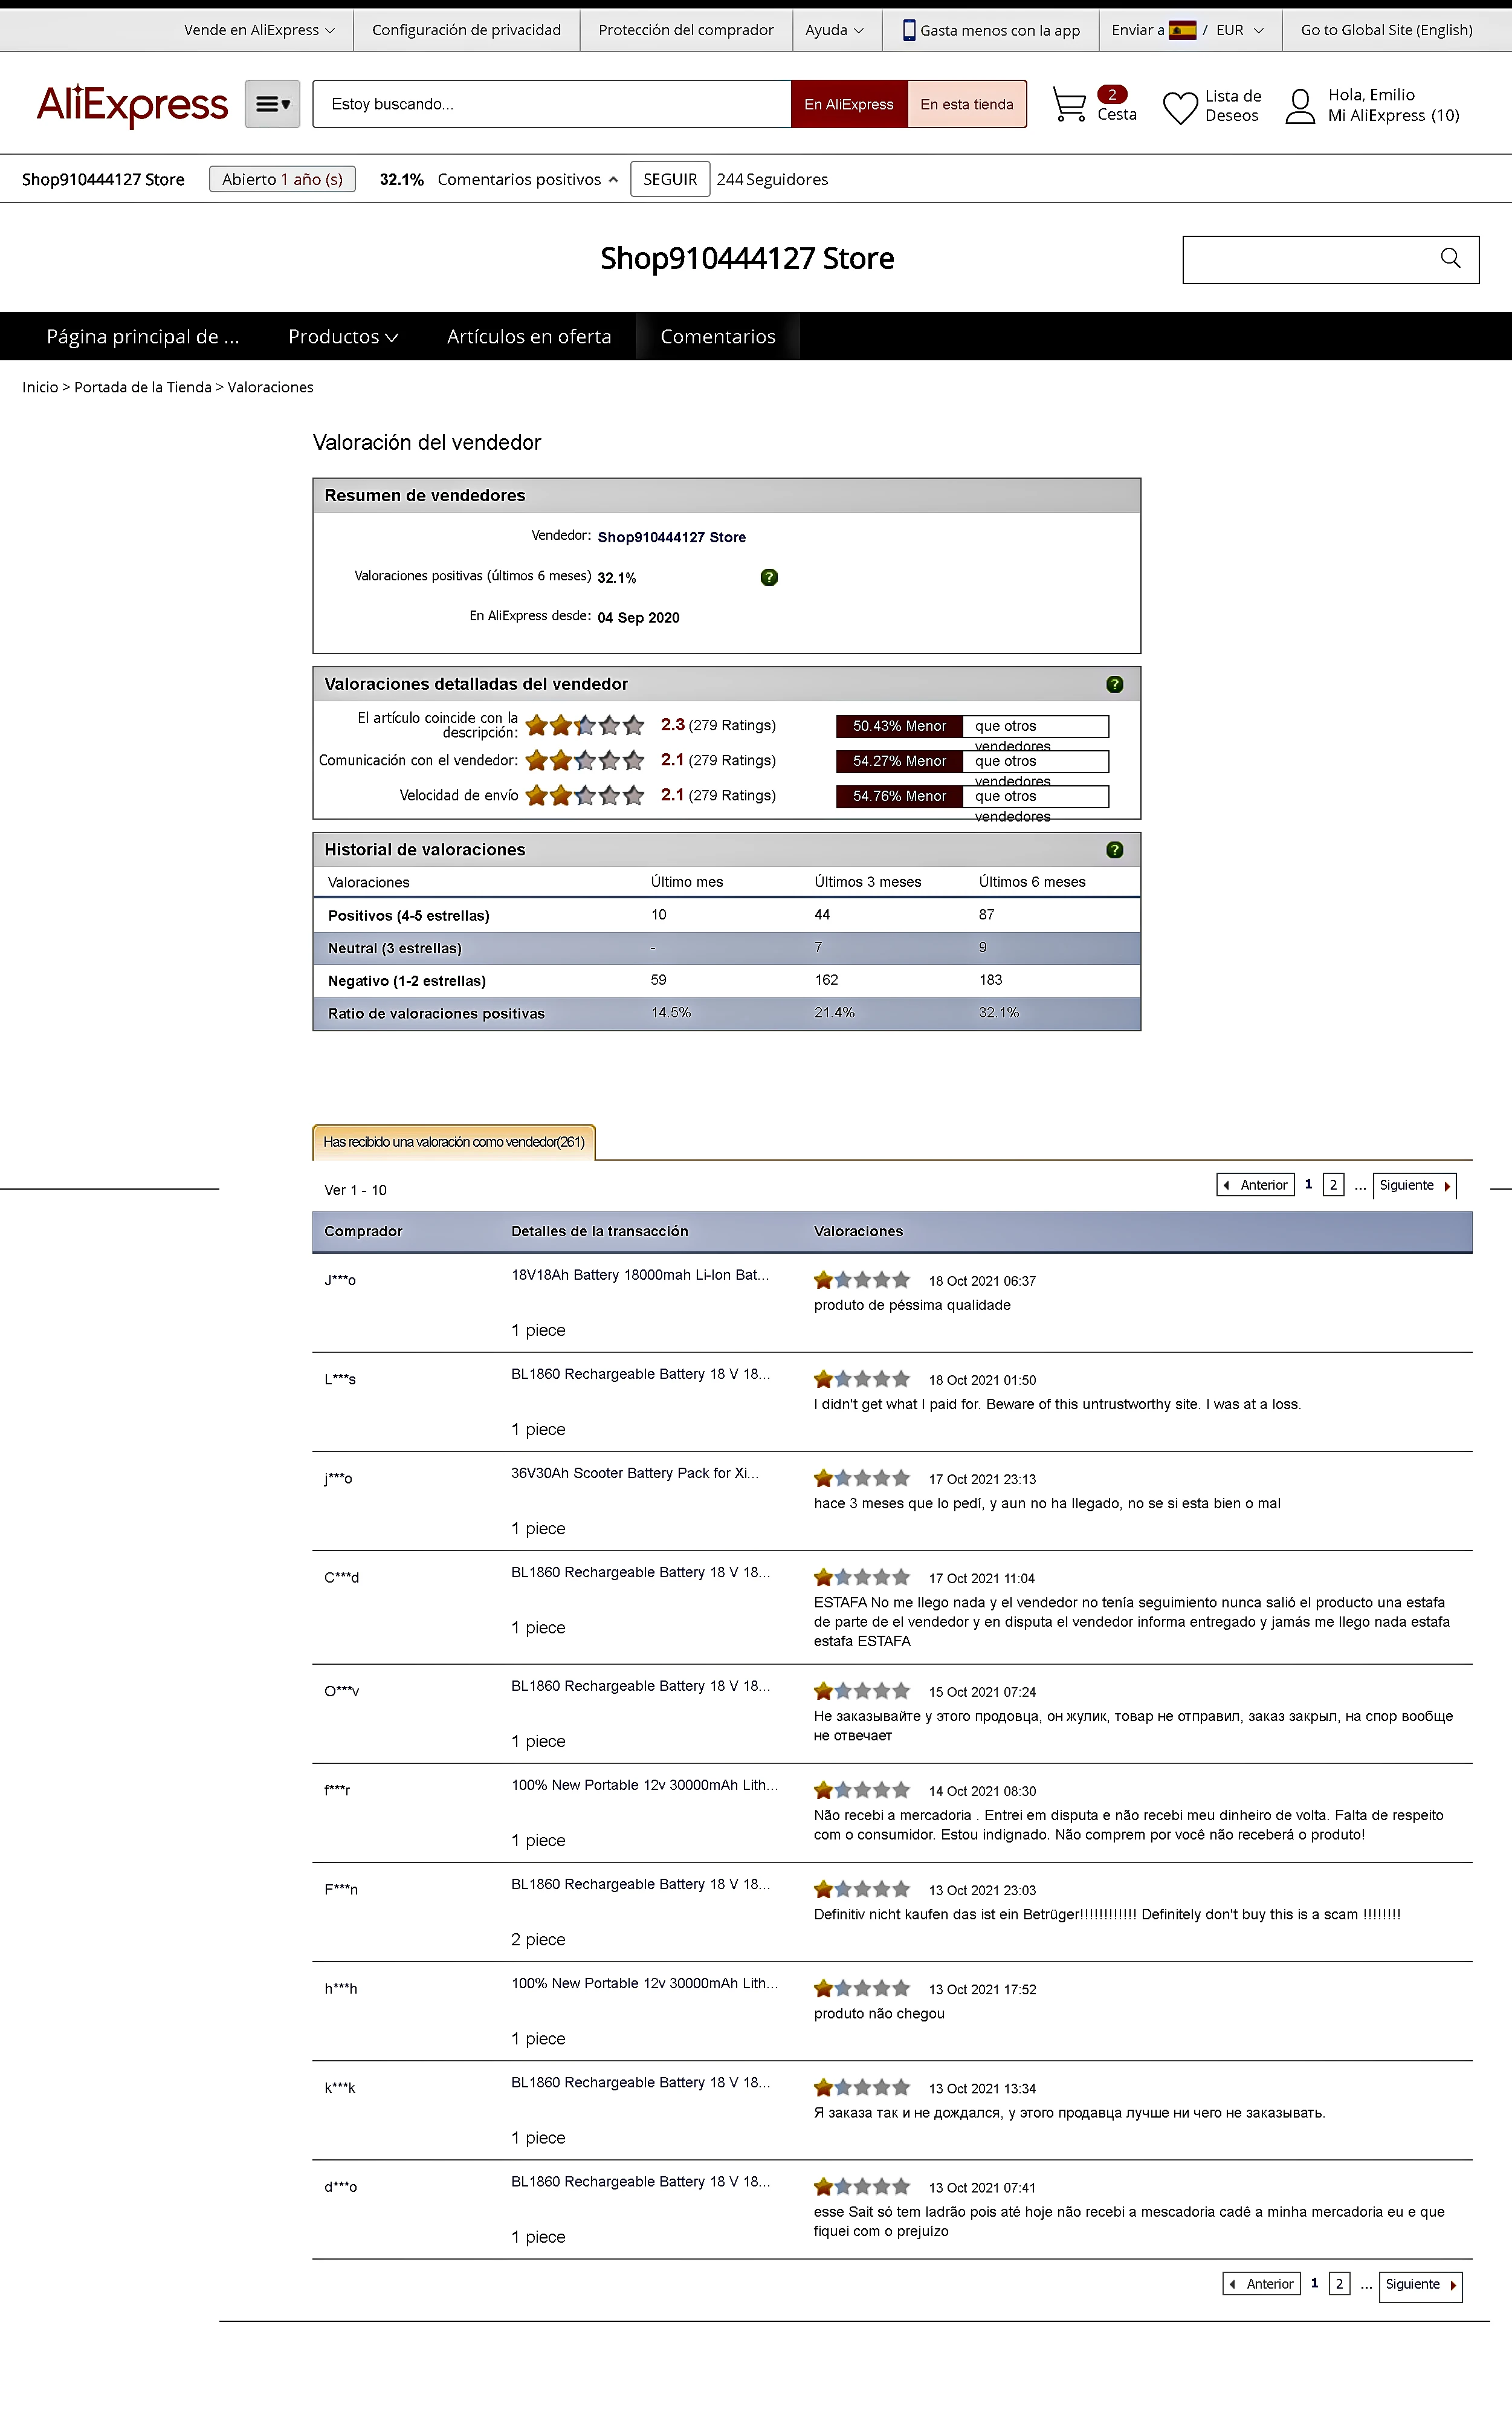Expand the Productos menu
The height and width of the screenshot is (2418, 1512).
click(342, 337)
